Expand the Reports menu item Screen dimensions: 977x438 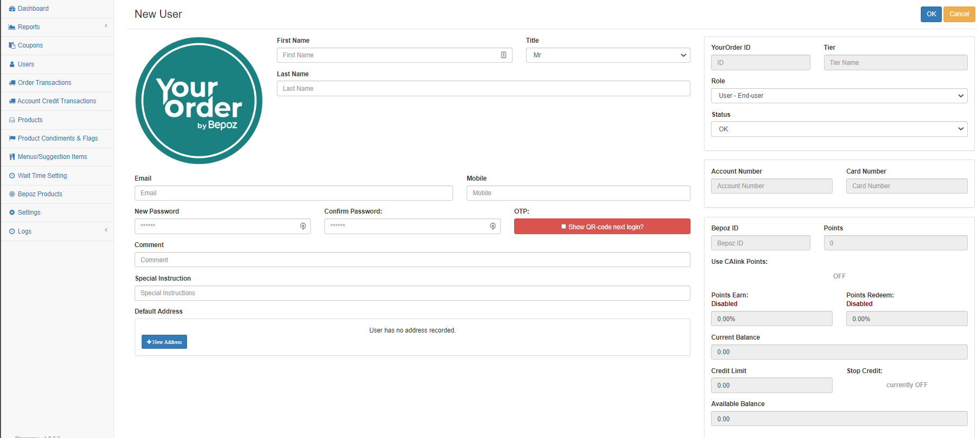[x=57, y=27]
